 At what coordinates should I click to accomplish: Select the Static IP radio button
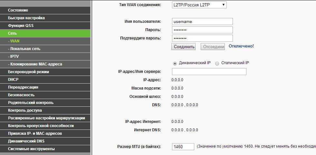pos(217,63)
